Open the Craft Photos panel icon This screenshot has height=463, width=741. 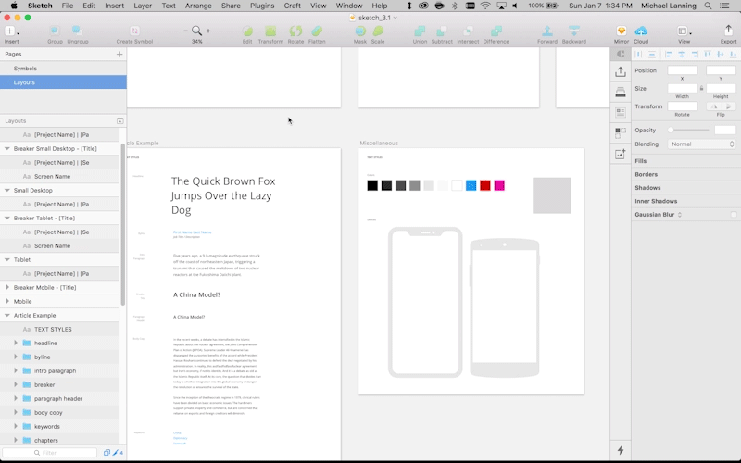point(621,154)
